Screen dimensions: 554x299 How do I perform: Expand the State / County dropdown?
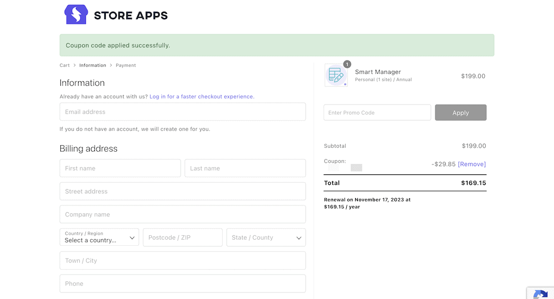click(x=266, y=237)
